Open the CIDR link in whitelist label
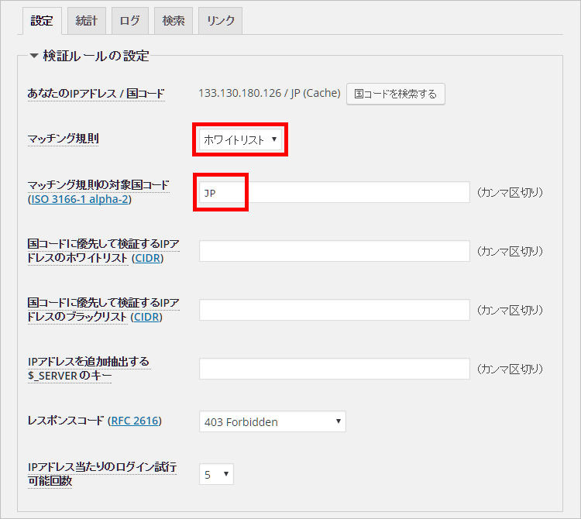Image resolution: width=581 pixels, height=519 pixels. click(x=148, y=258)
